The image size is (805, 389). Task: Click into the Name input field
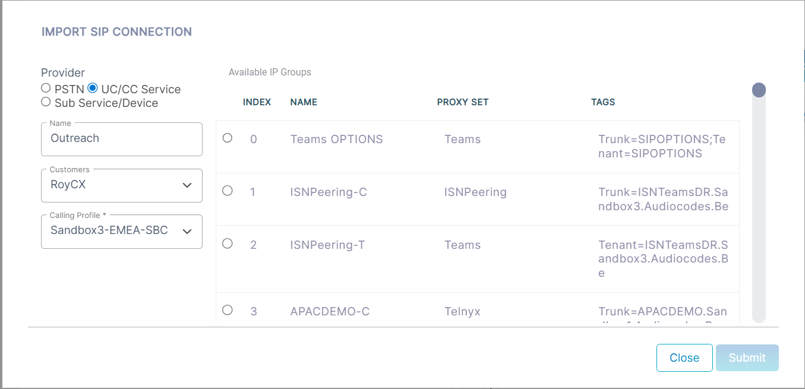click(122, 139)
